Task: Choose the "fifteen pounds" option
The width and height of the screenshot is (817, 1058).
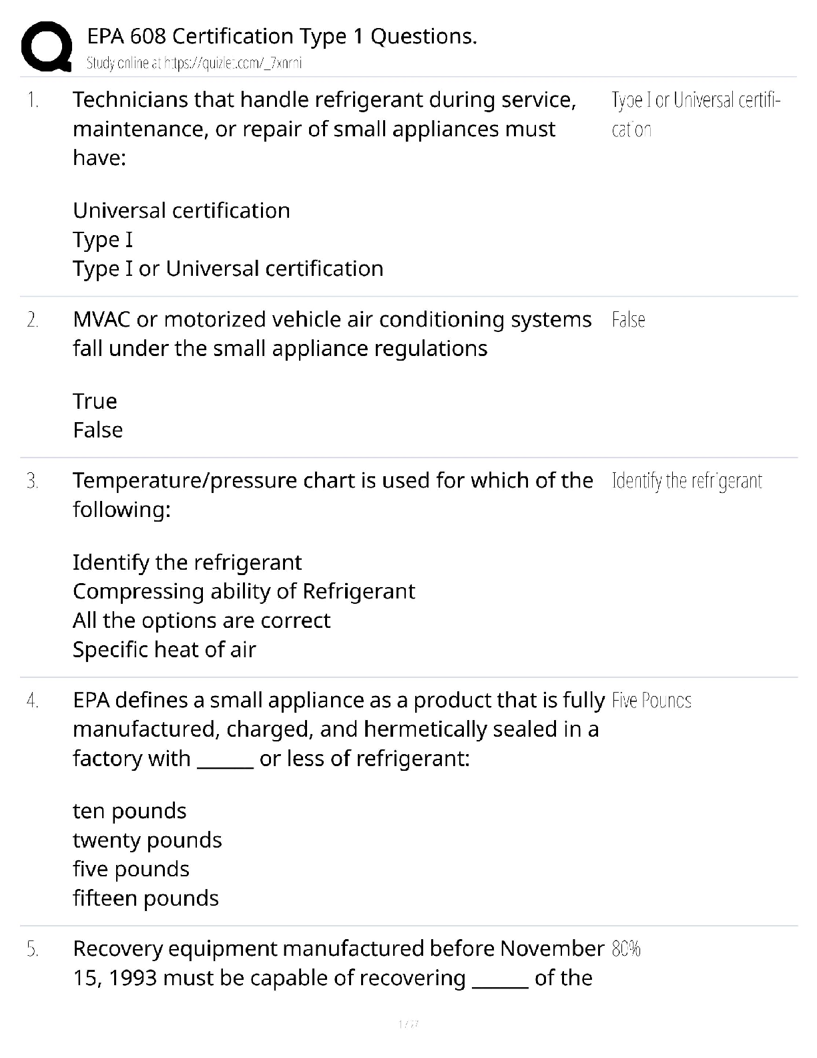Action: click(x=146, y=898)
